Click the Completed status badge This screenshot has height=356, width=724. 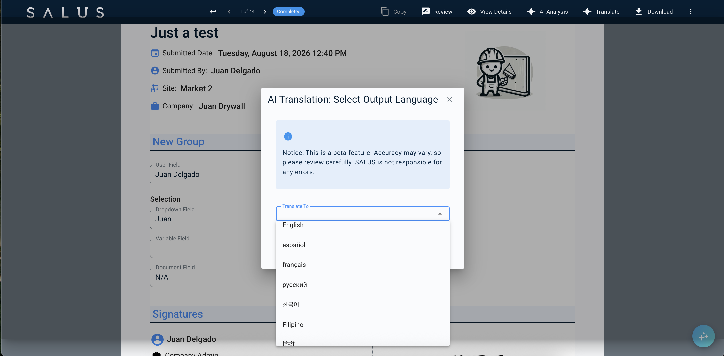(x=288, y=12)
